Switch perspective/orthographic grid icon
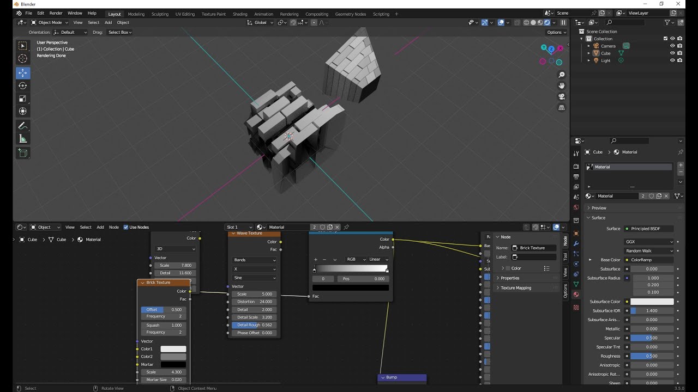Screen dimensions: 698x392 point(562,108)
